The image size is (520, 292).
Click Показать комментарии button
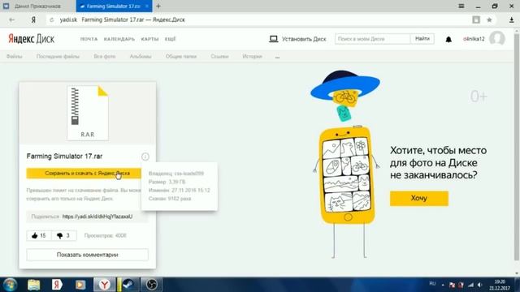[x=87, y=255]
